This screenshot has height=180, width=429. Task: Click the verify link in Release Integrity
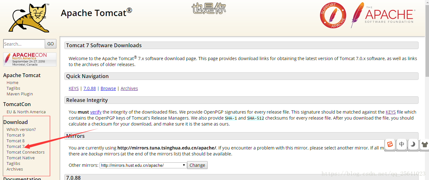pos(96,112)
